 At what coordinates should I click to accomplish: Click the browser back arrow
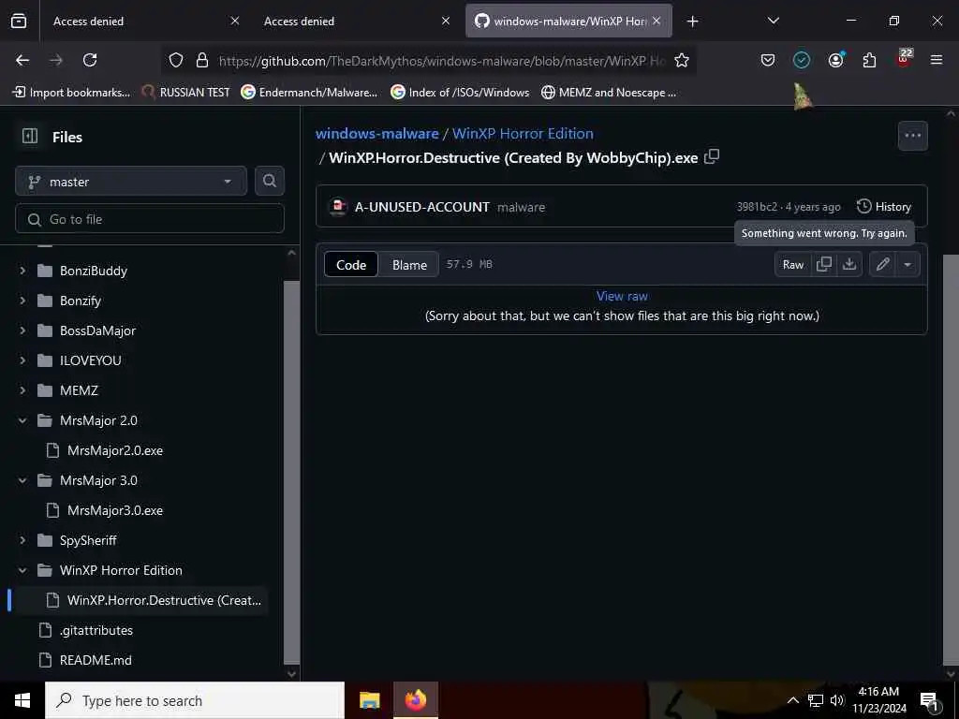pyautogui.click(x=22, y=60)
